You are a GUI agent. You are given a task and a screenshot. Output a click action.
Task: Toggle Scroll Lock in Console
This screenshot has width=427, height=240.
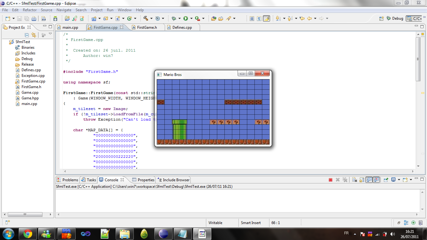362,180
